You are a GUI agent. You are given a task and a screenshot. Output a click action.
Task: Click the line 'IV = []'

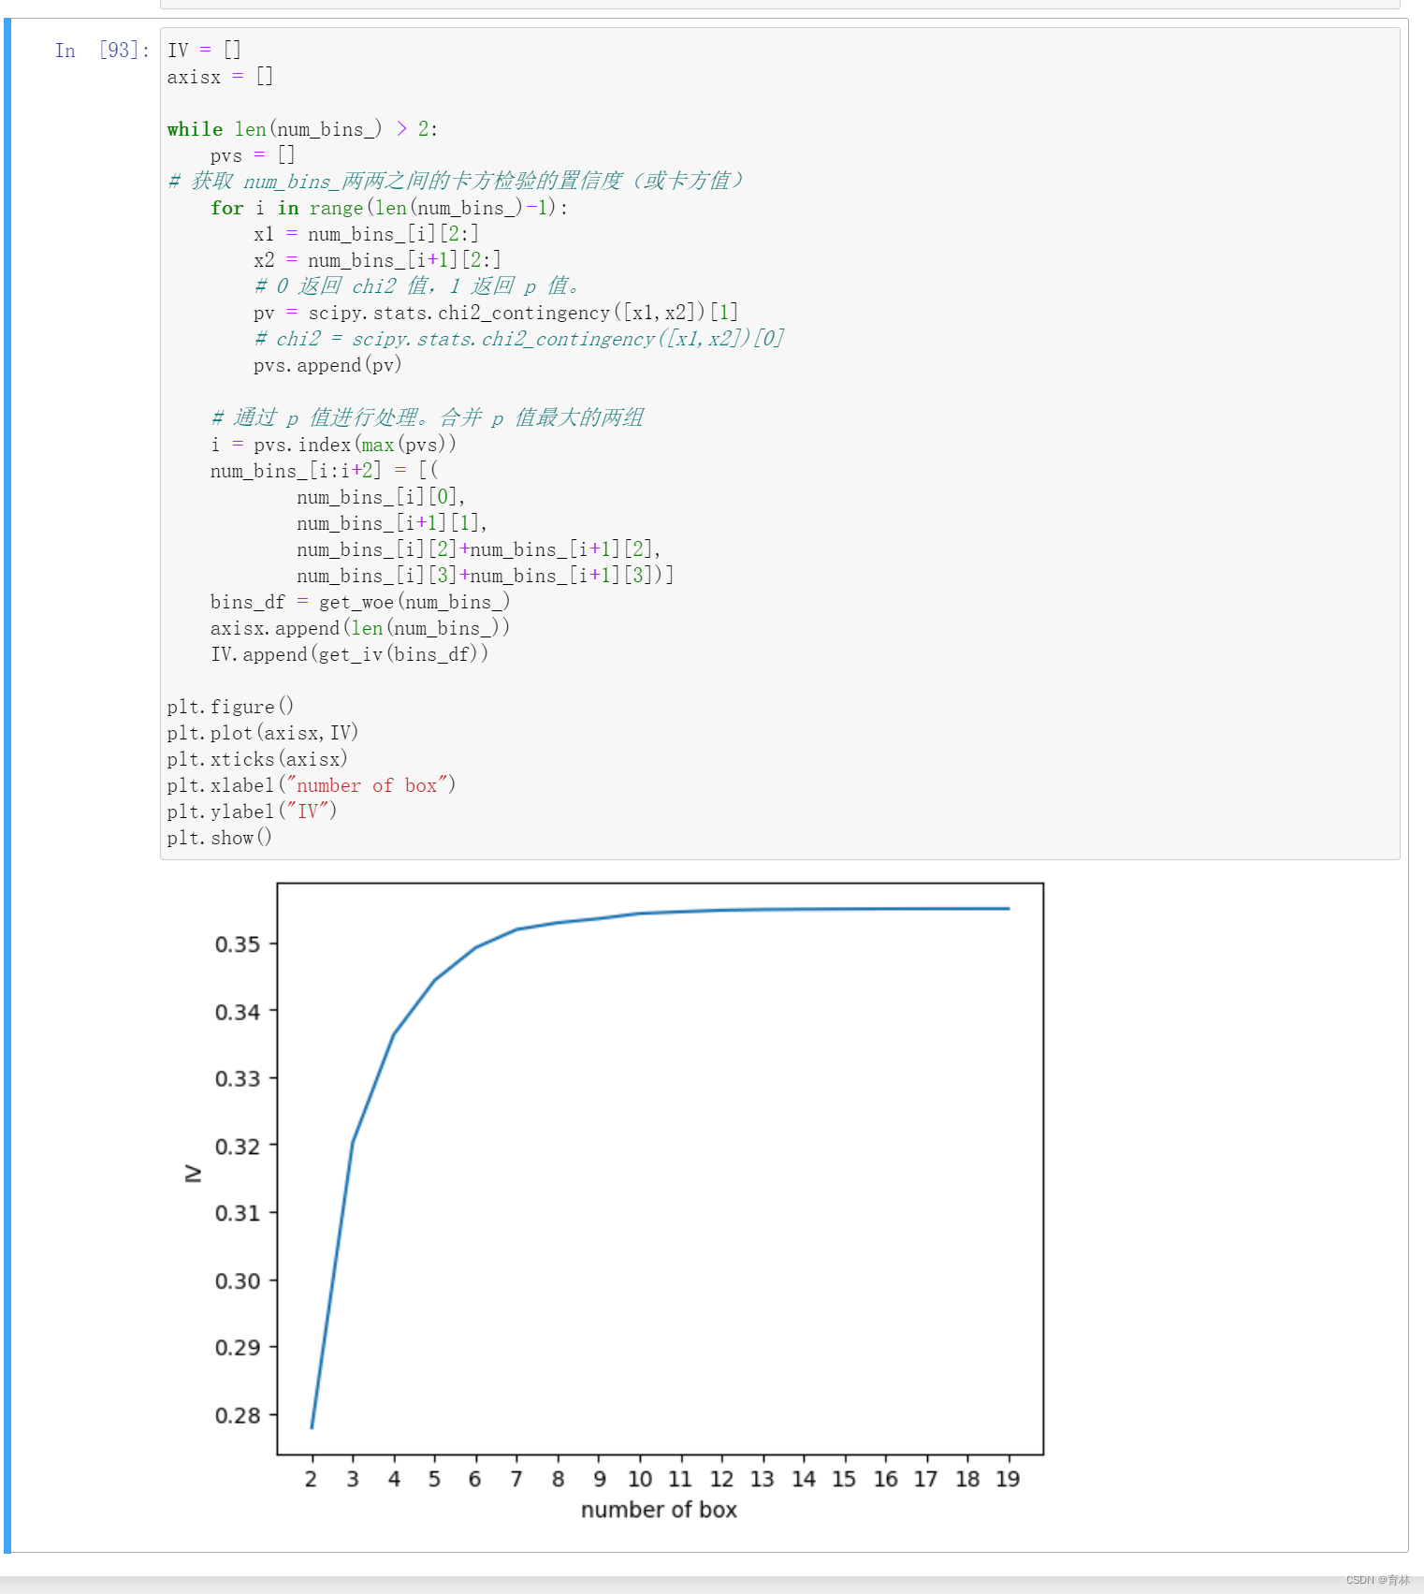(x=204, y=51)
